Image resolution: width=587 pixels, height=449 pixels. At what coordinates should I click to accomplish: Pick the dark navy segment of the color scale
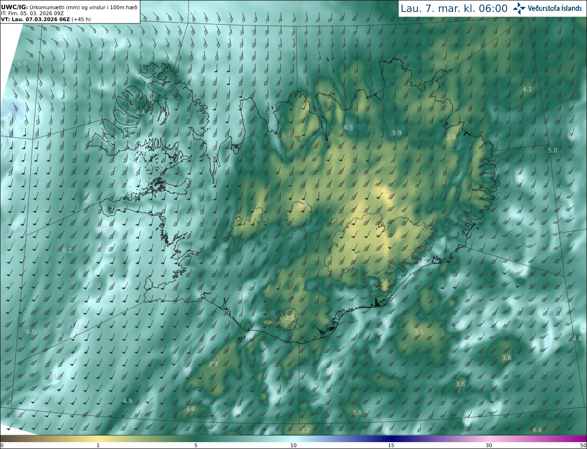(391, 438)
